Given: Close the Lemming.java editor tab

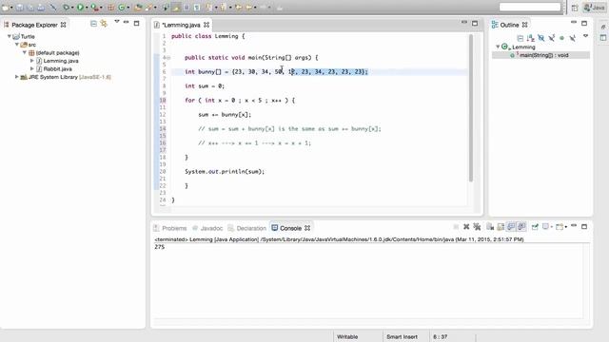Looking at the screenshot, I should coord(206,25).
